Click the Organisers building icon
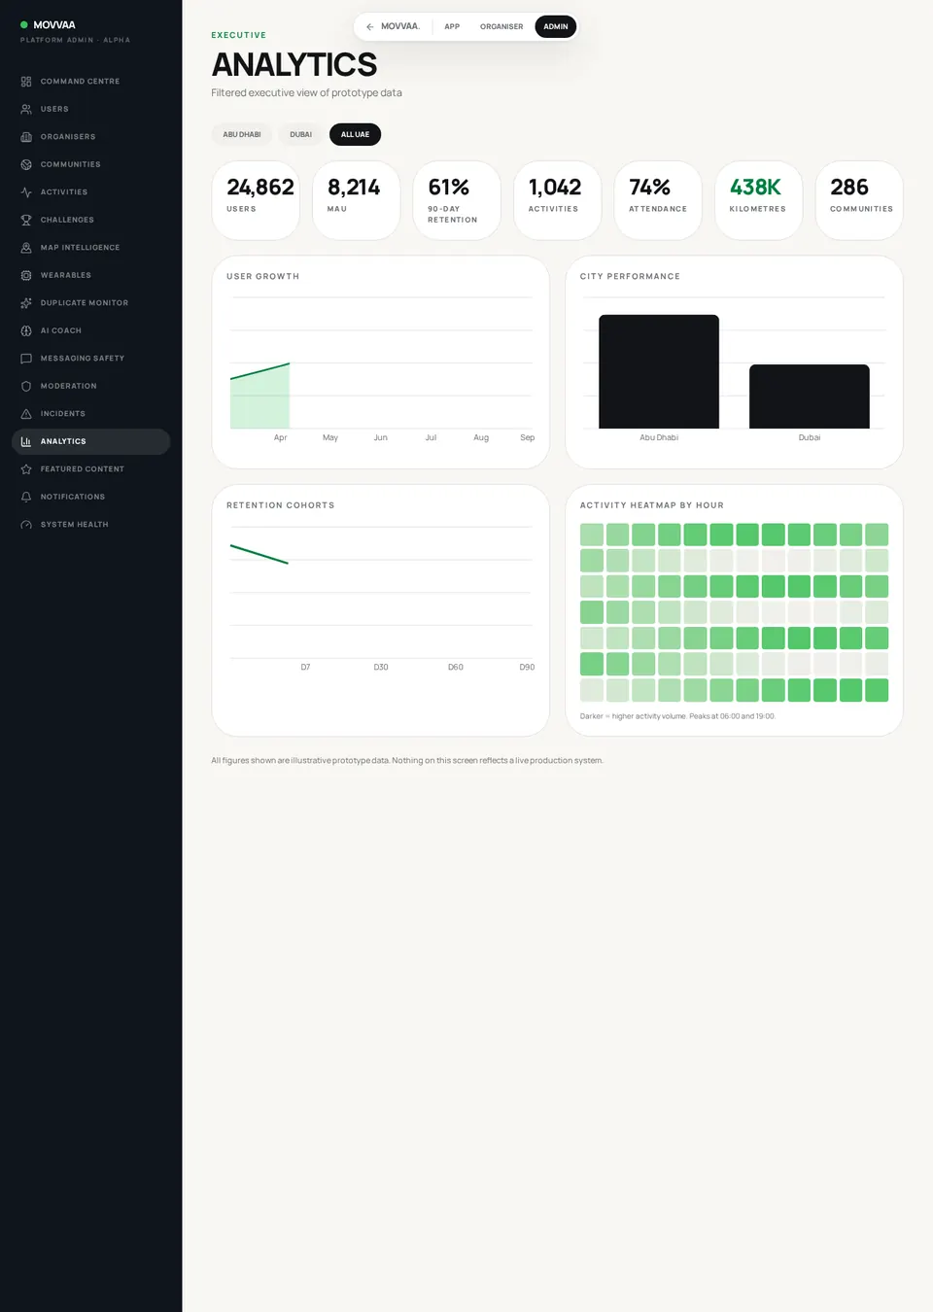The image size is (933, 1312). click(x=26, y=137)
